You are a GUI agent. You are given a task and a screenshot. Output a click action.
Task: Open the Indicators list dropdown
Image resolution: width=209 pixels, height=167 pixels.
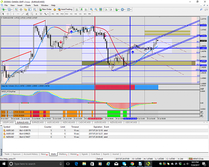[x=117, y=9]
